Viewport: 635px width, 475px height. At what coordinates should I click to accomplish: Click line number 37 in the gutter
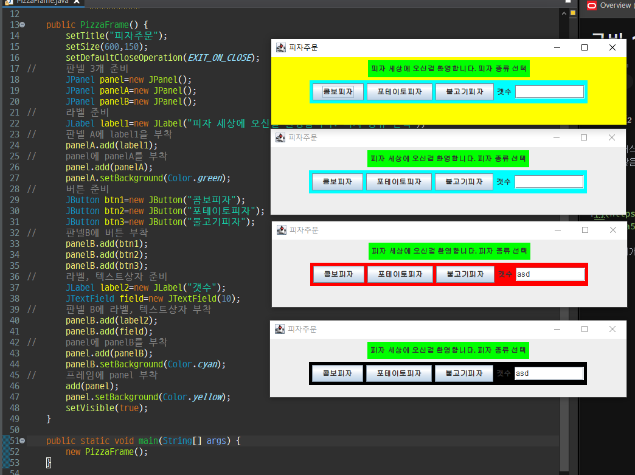coord(15,288)
